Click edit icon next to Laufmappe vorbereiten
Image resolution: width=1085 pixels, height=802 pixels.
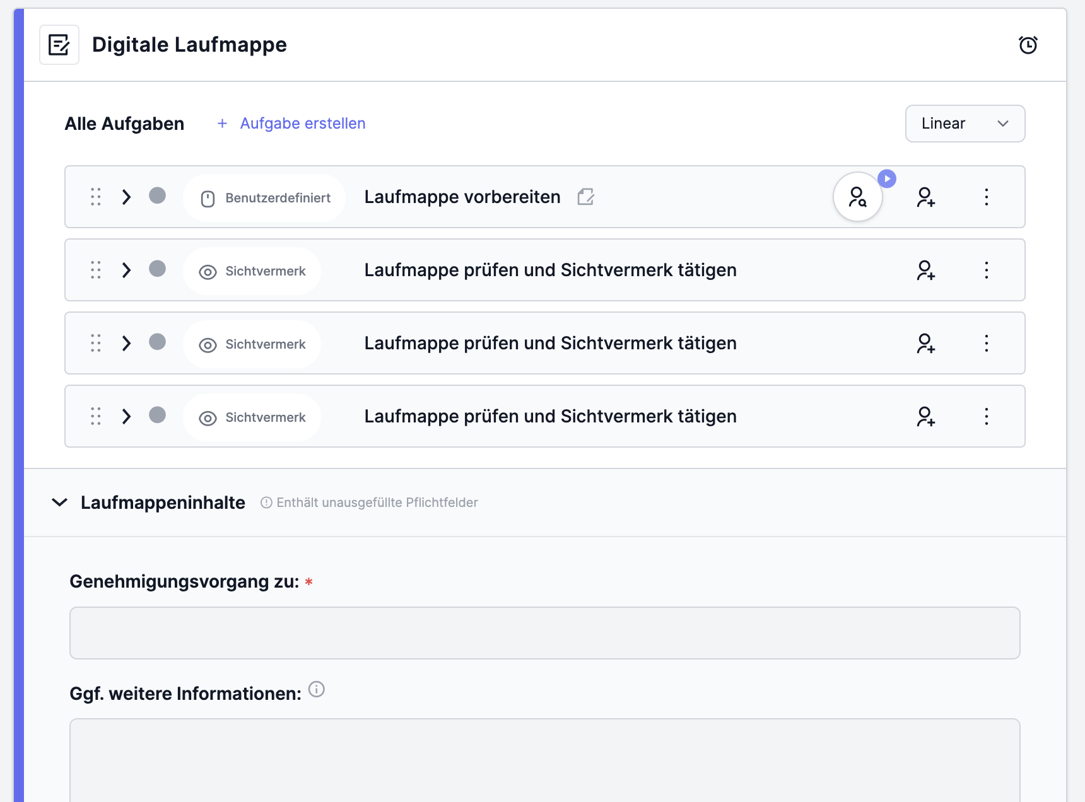(x=586, y=197)
